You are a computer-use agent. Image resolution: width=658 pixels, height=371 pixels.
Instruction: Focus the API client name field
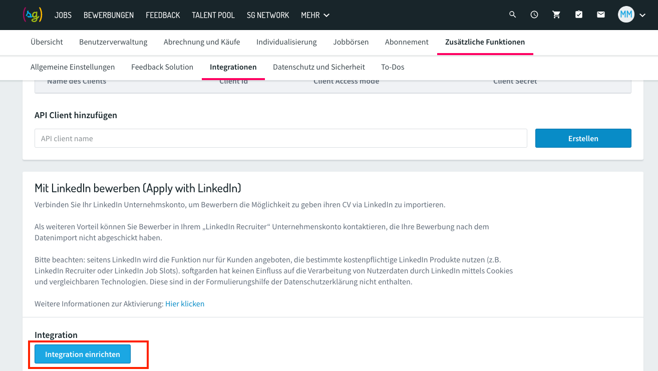(281, 138)
